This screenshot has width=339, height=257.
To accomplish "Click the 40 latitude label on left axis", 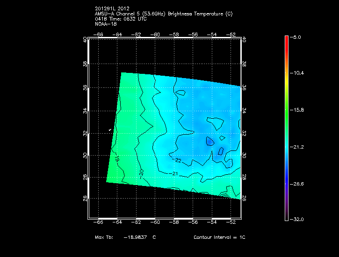I will 85,41.
